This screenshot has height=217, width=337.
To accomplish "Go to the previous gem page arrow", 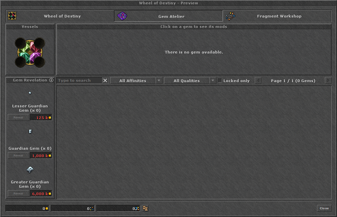I will pos(258,81).
